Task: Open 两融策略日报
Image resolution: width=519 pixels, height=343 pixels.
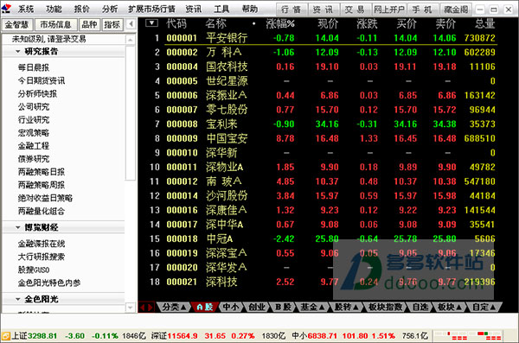Action: pos(42,172)
